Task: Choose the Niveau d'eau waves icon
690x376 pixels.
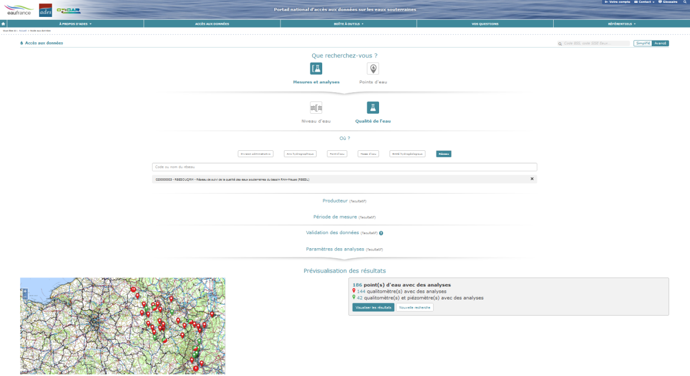Action: click(x=316, y=108)
